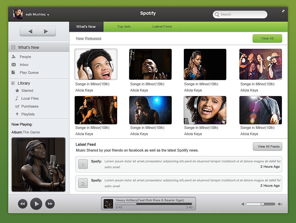Click the feed item number 2 badge

83,183
